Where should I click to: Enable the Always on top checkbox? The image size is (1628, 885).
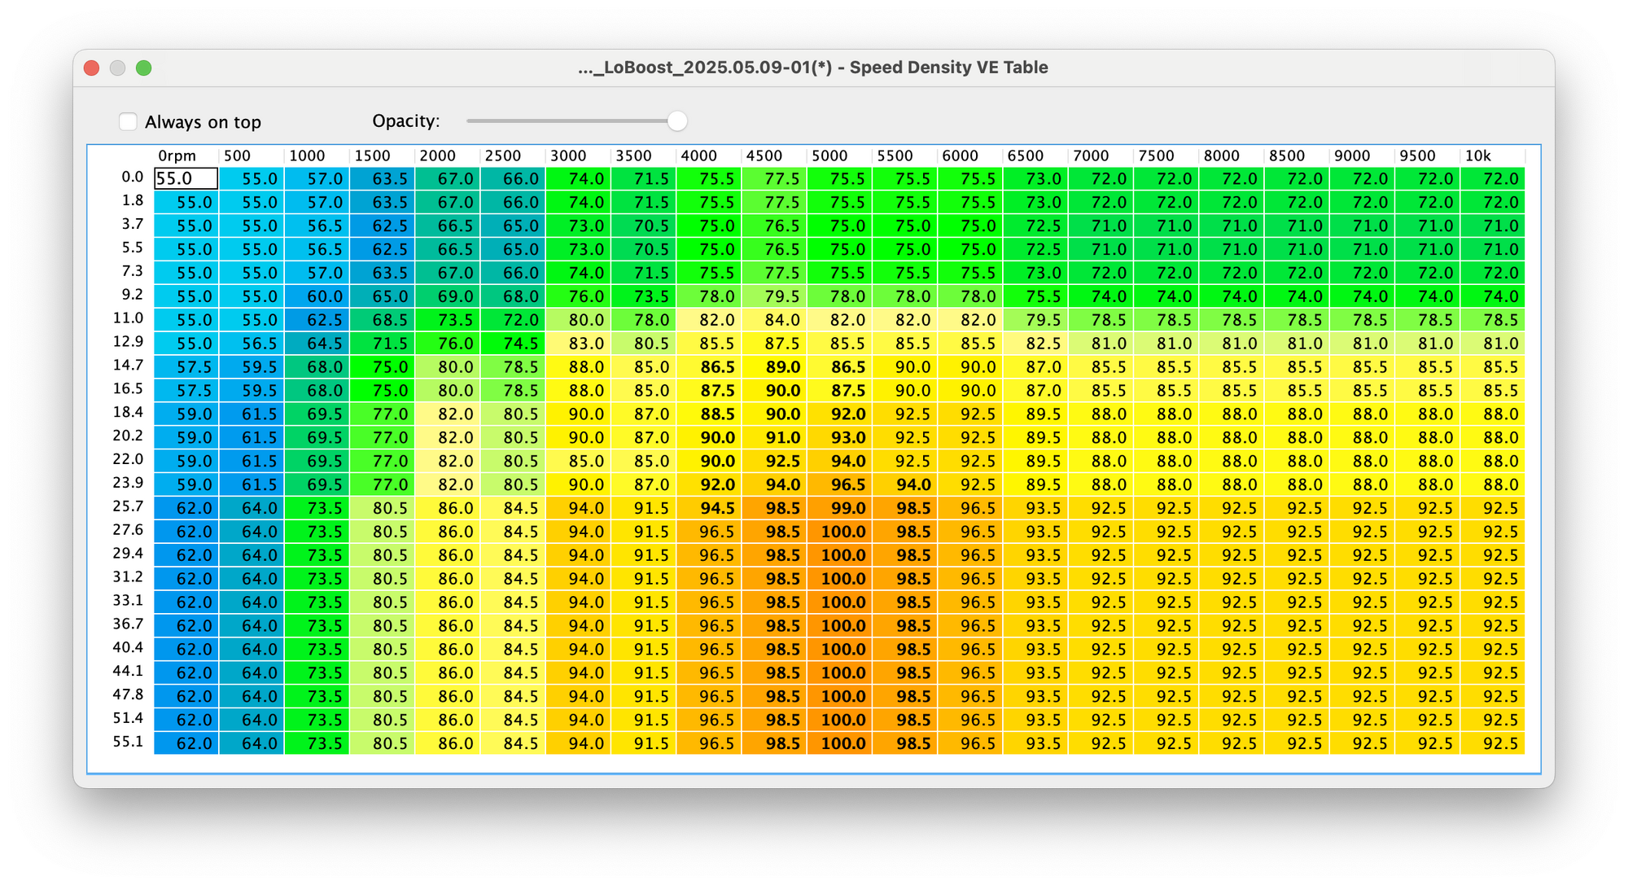pos(128,121)
